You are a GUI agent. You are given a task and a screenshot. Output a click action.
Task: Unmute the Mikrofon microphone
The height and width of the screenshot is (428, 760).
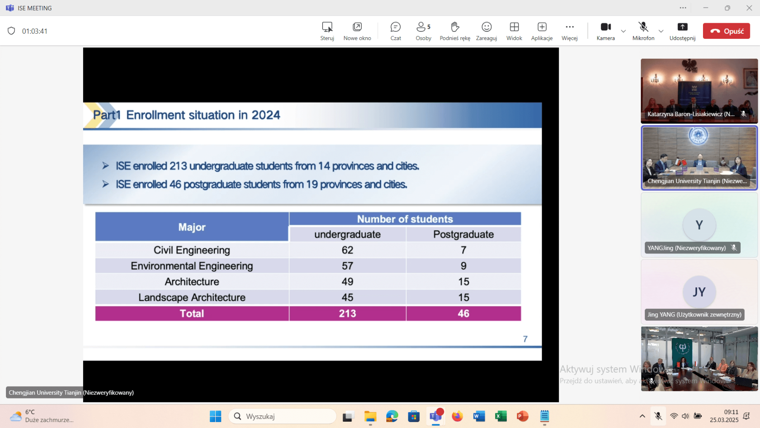[x=643, y=31]
